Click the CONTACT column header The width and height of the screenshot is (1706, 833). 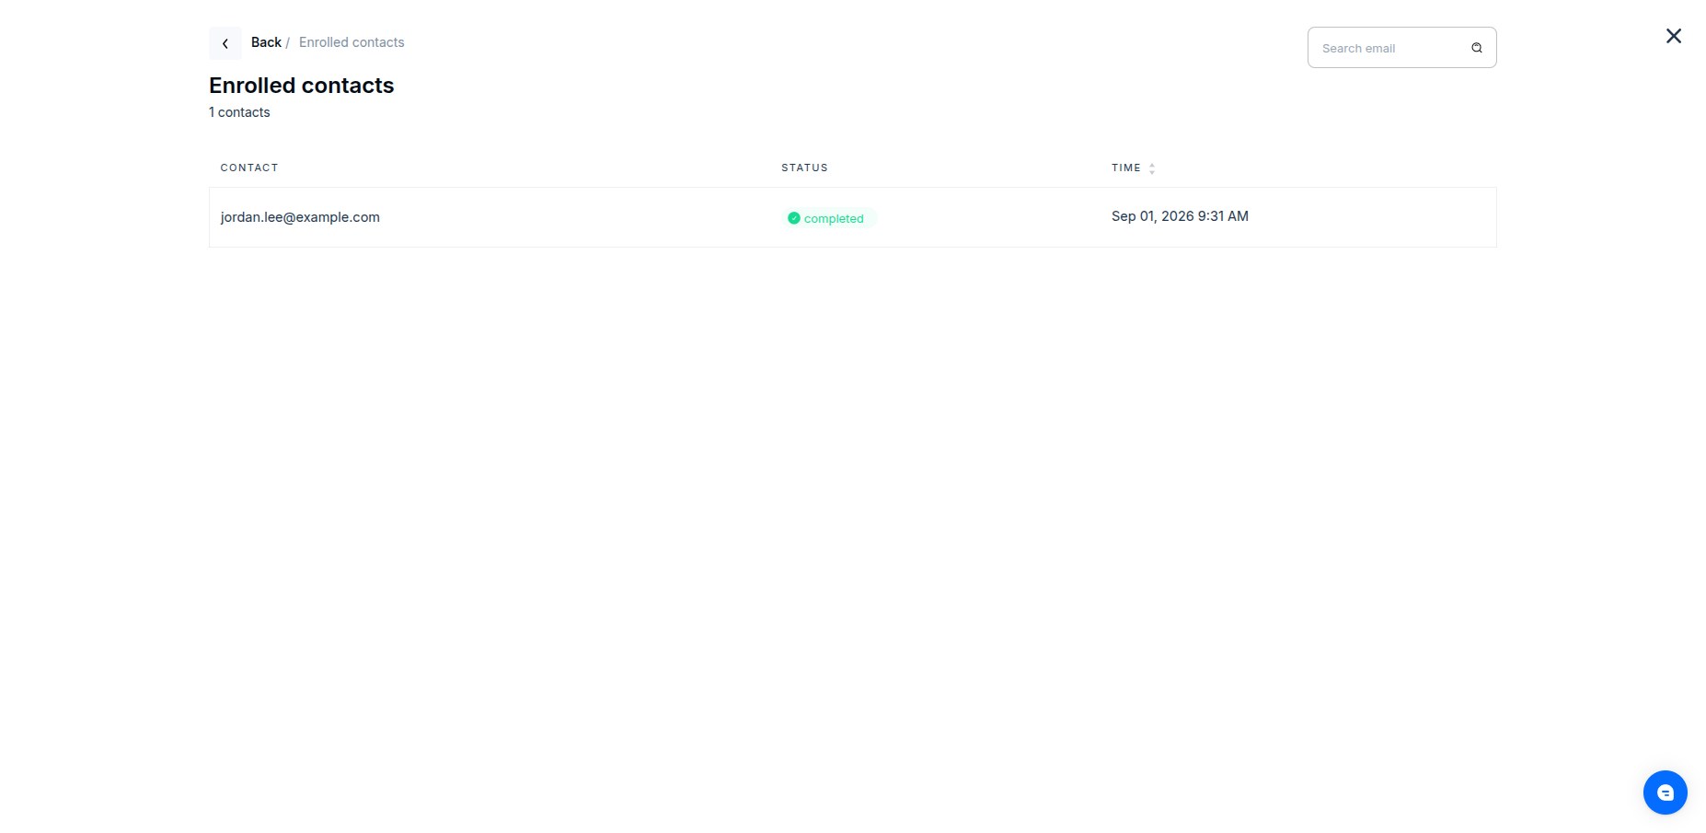tap(249, 168)
